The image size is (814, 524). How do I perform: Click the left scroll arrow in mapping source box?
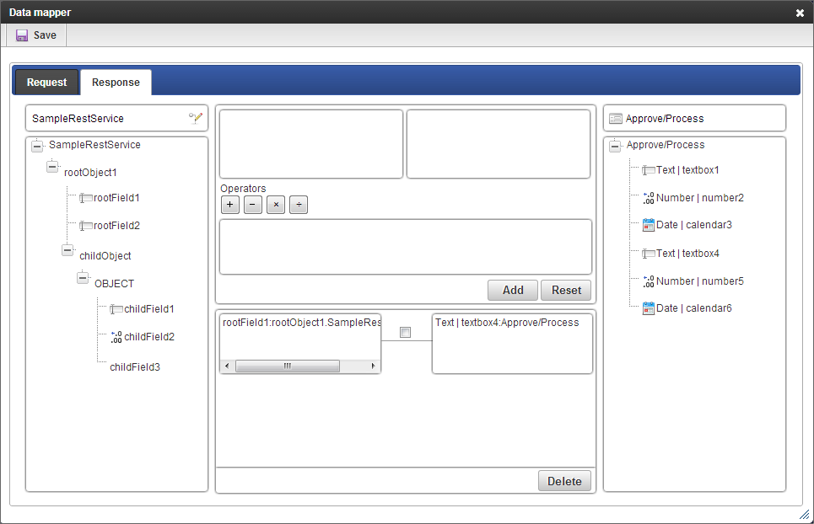(227, 366)
